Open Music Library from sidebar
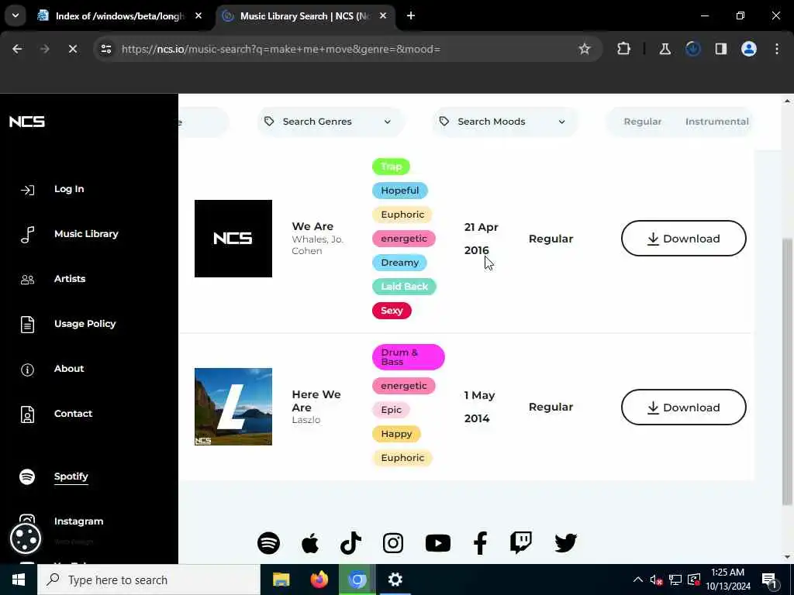The width and height of the screenshot is (794, 595). coord(86,234)
